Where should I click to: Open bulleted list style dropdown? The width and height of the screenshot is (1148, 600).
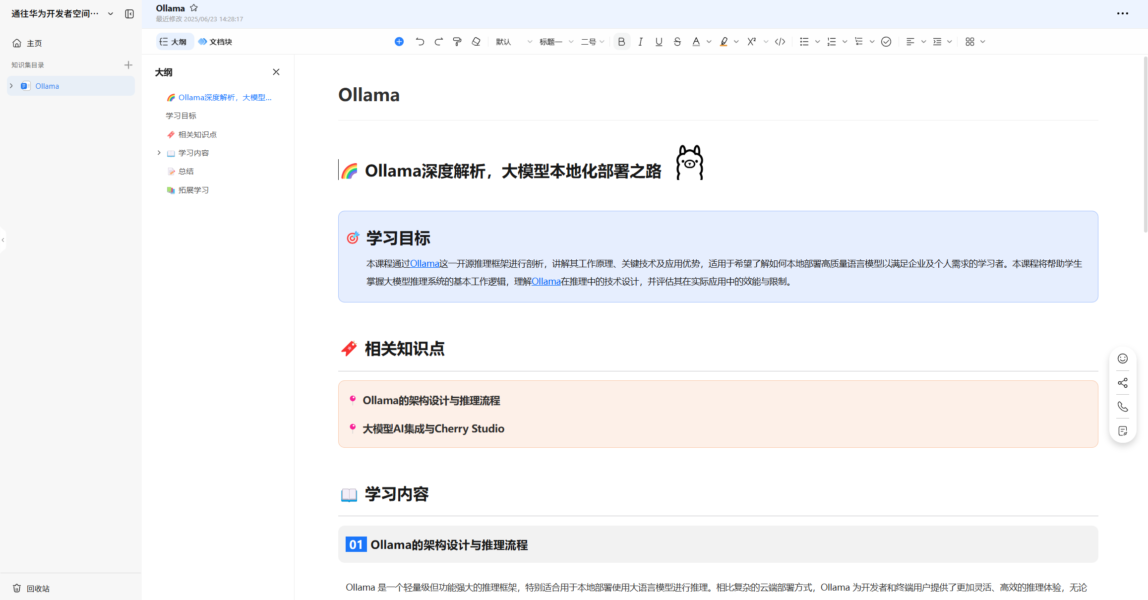[817, 42]
